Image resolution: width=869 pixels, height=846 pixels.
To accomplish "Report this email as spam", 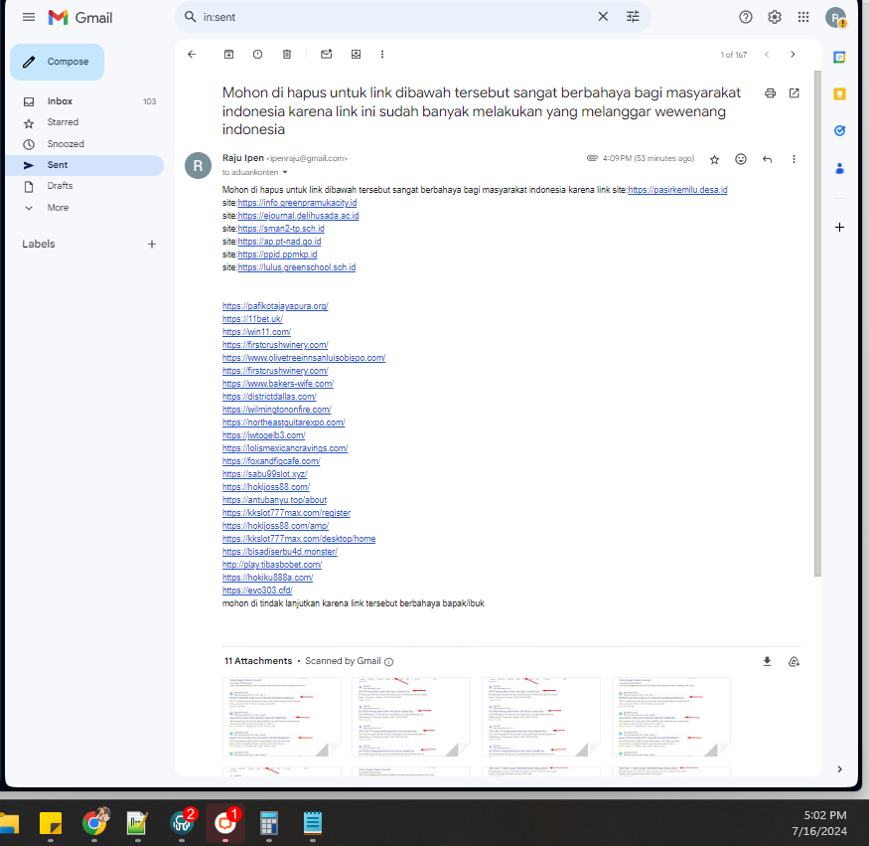I will (x=257, y=55).
